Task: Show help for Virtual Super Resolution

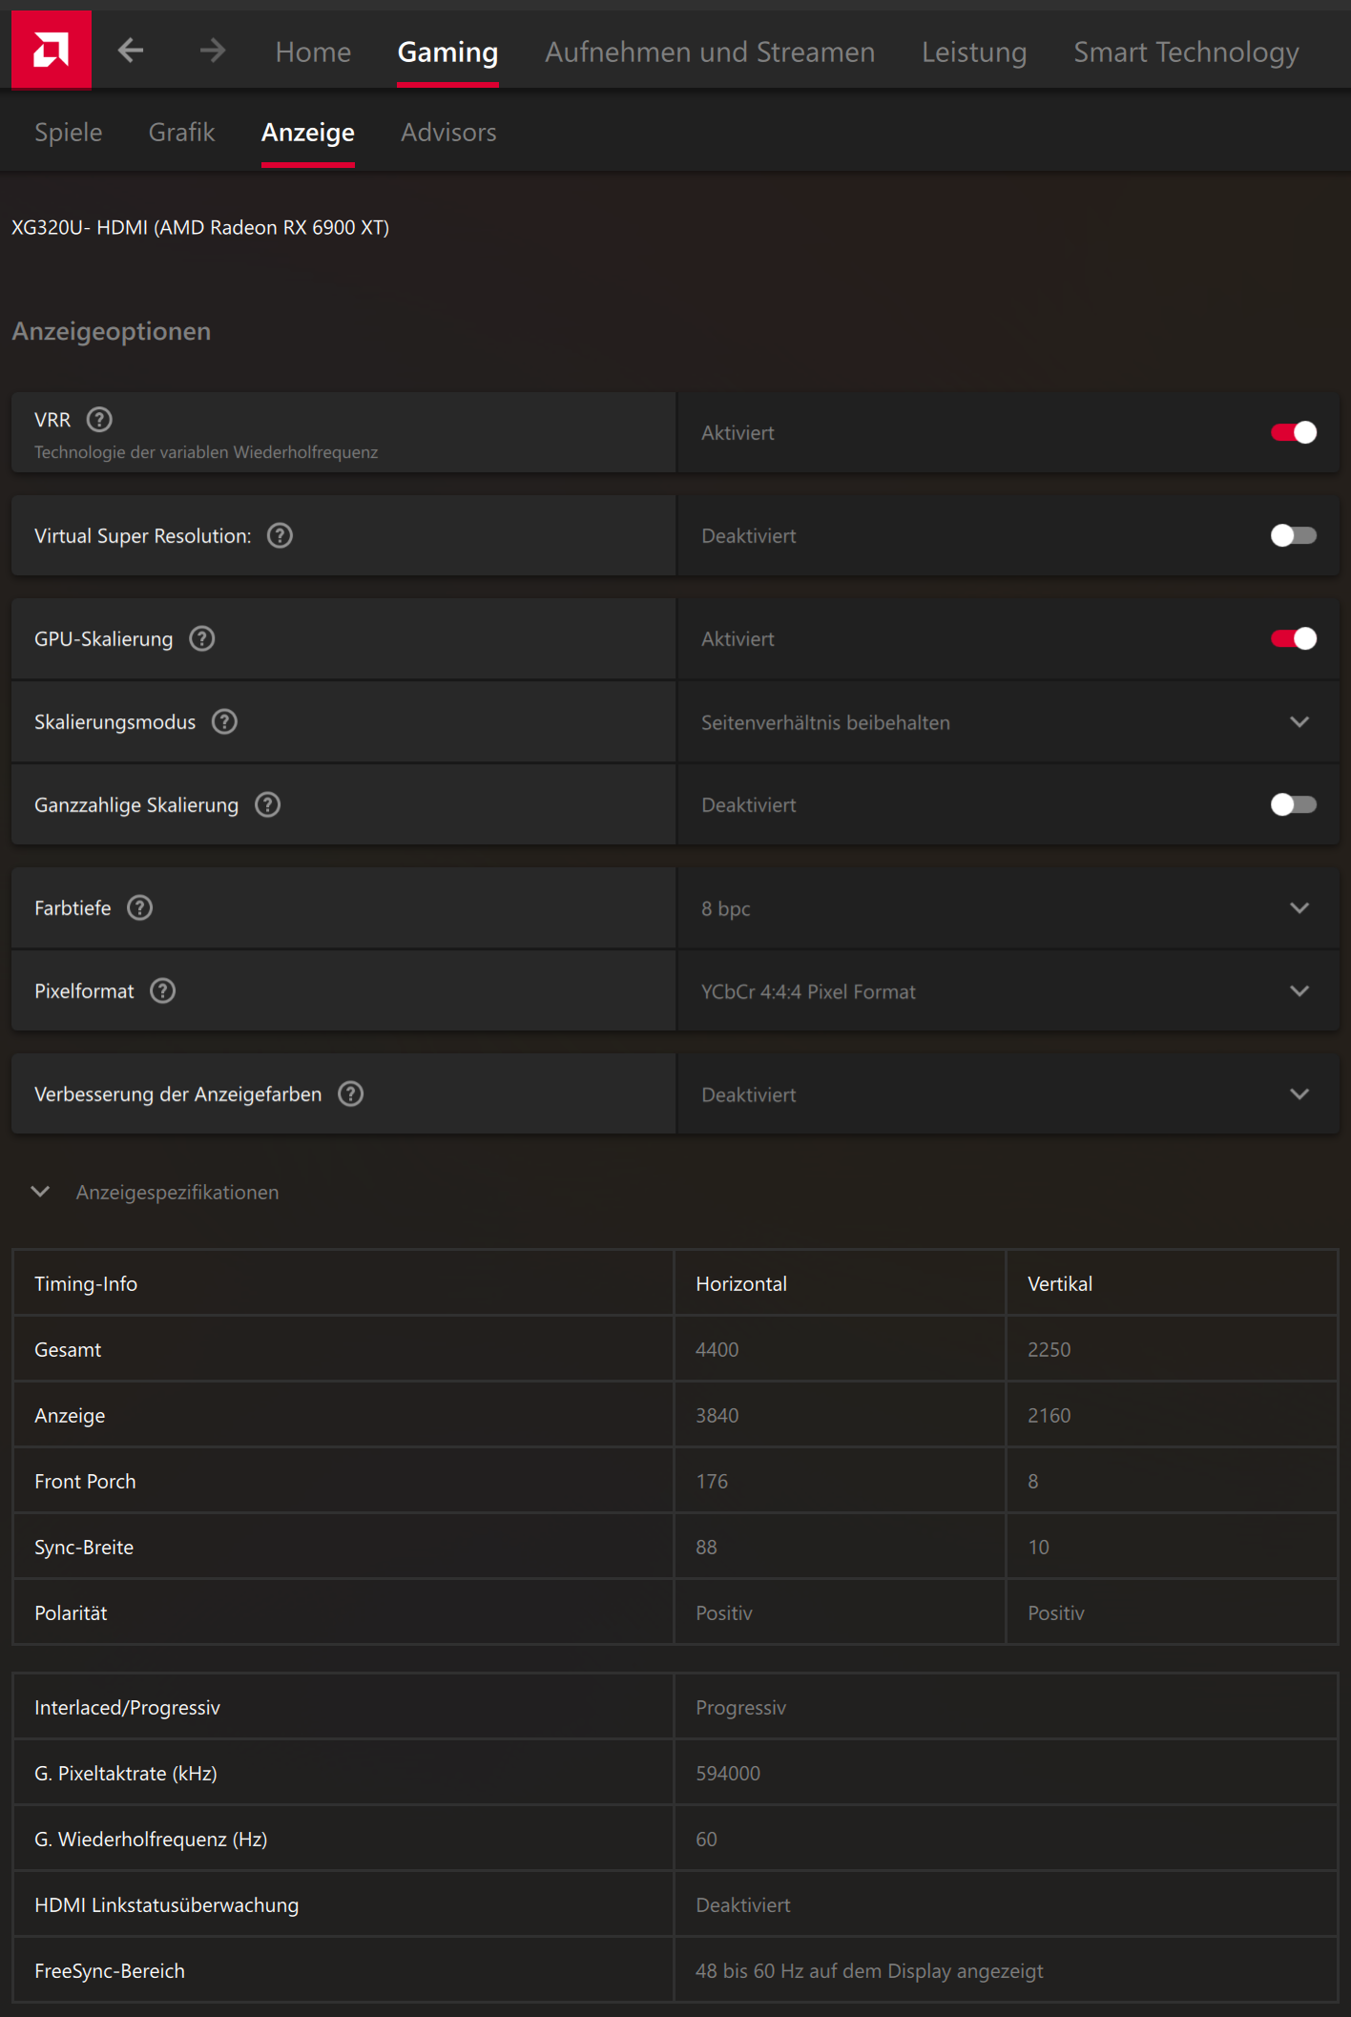Action: 280,536
